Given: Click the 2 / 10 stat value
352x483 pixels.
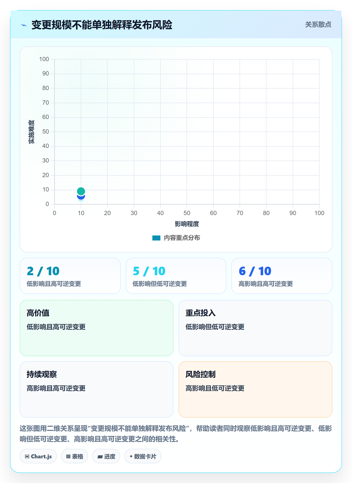Looking at the screenshot, I should point(43,271).
